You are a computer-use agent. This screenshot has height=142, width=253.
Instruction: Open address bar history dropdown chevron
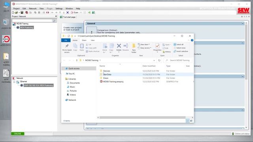[154, 60]
